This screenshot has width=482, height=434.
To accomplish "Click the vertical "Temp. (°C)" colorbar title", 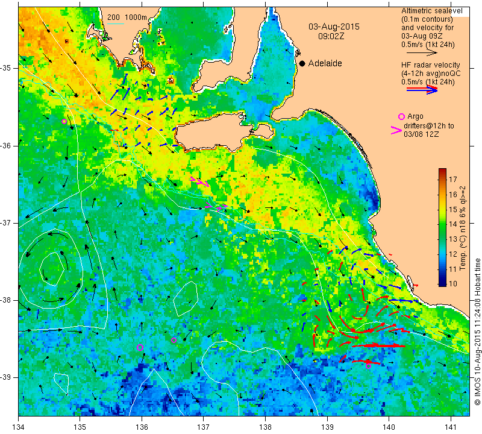I will coord(463,228).
